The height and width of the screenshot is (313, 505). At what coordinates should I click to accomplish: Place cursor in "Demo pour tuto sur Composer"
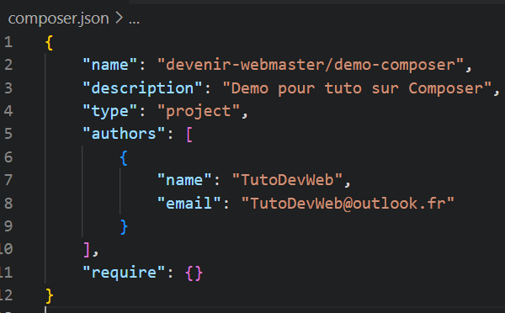click(x=358, y=88)
